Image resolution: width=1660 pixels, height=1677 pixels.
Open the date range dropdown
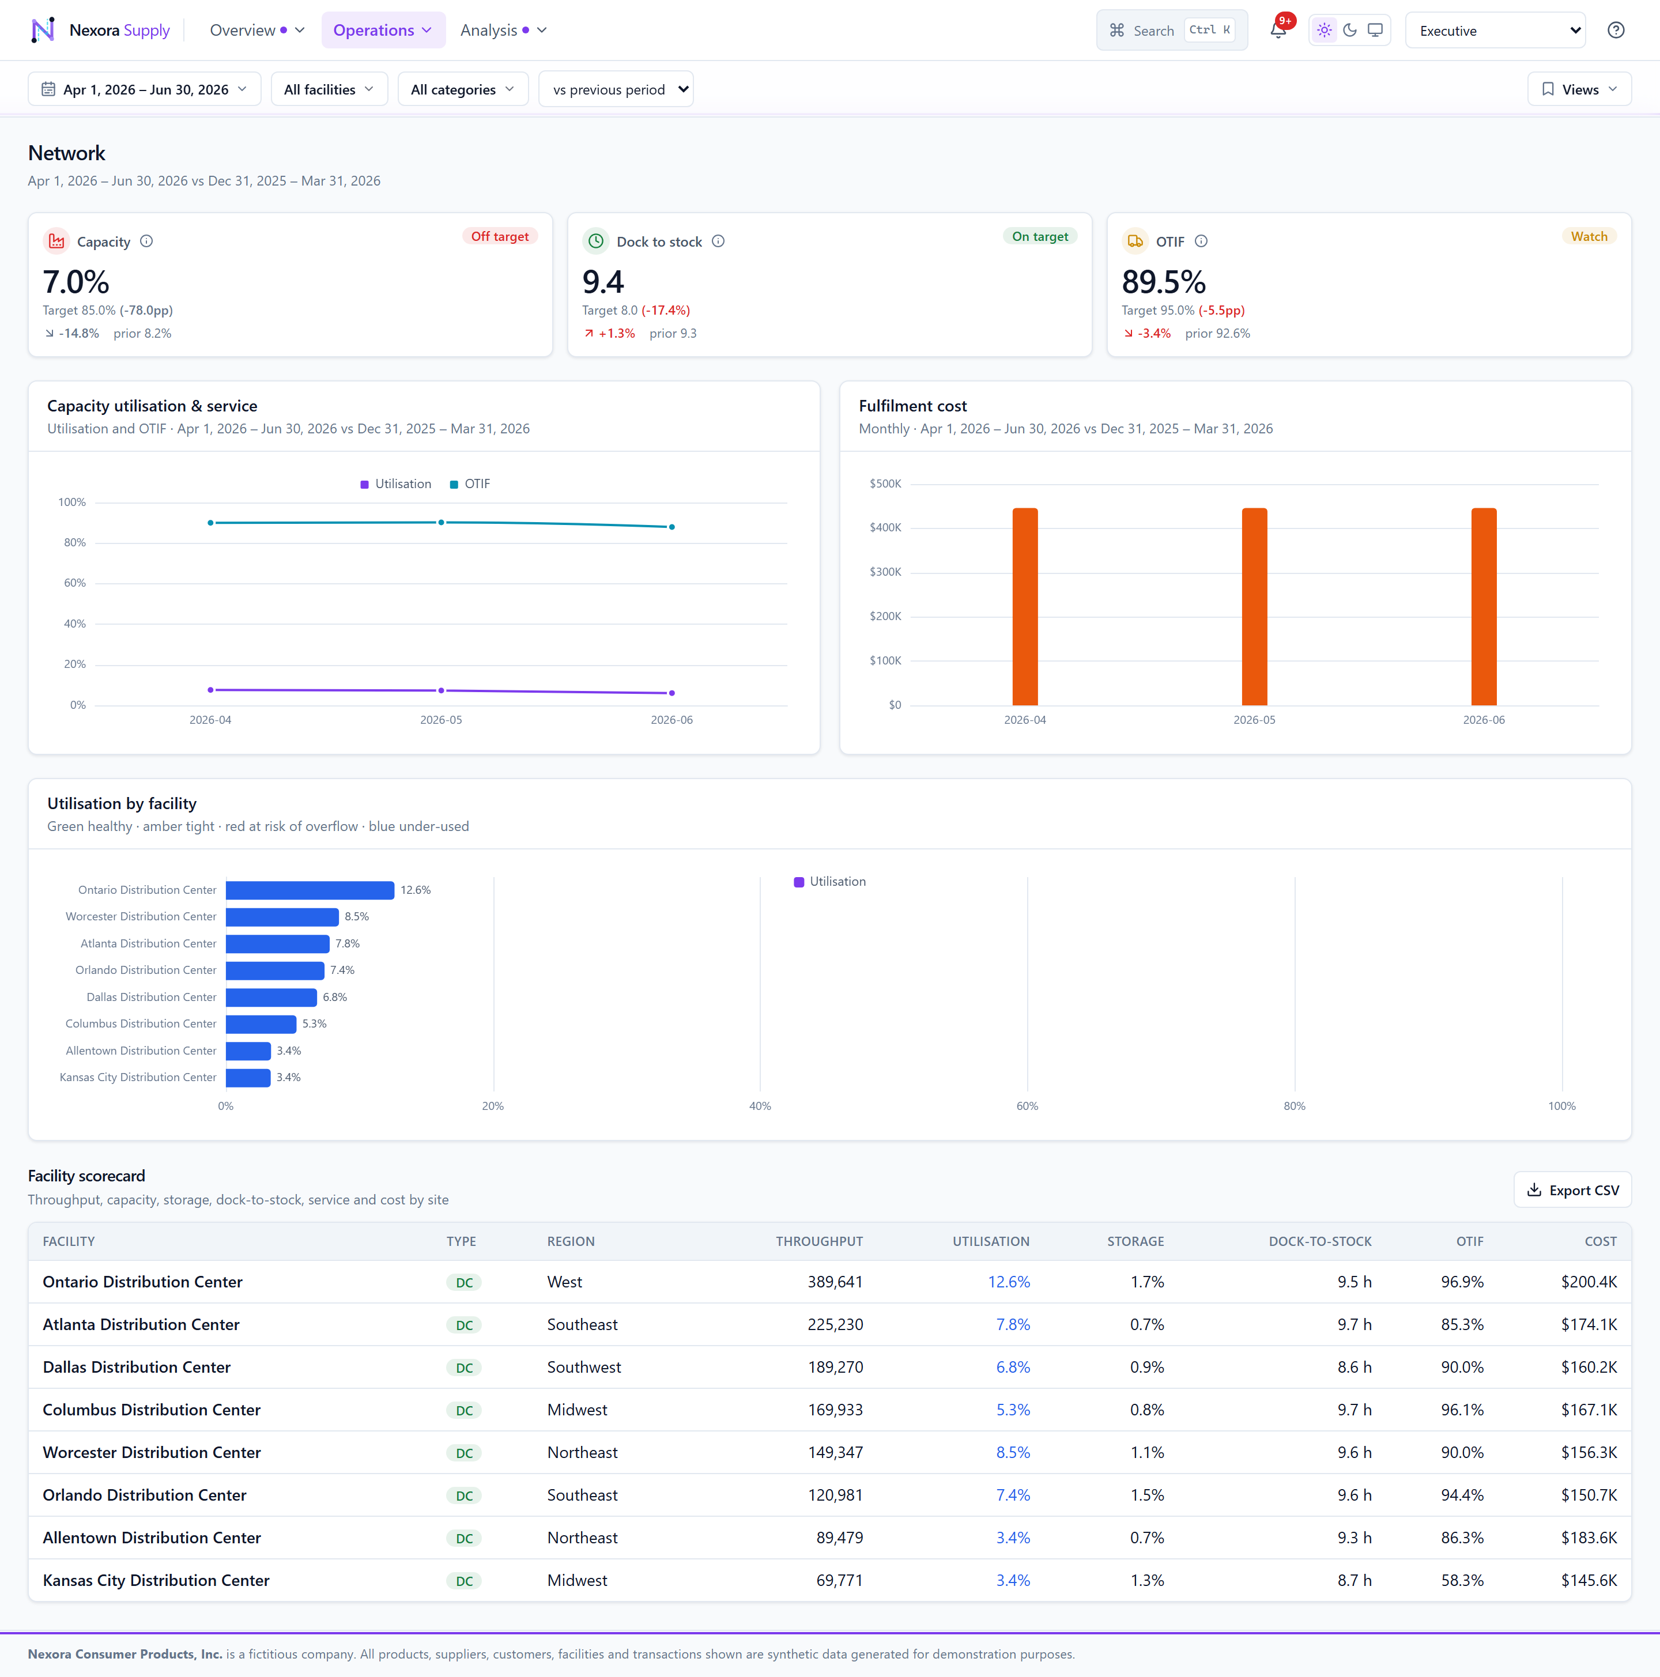tap(145, 89)
